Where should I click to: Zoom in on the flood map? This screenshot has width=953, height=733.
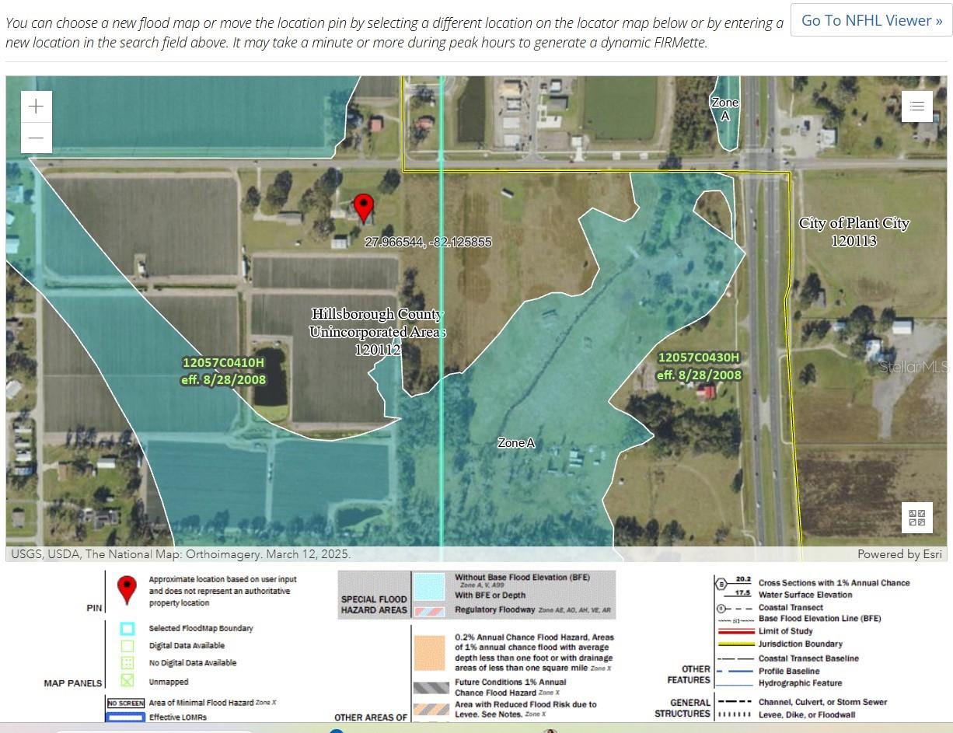coord(36,106)
